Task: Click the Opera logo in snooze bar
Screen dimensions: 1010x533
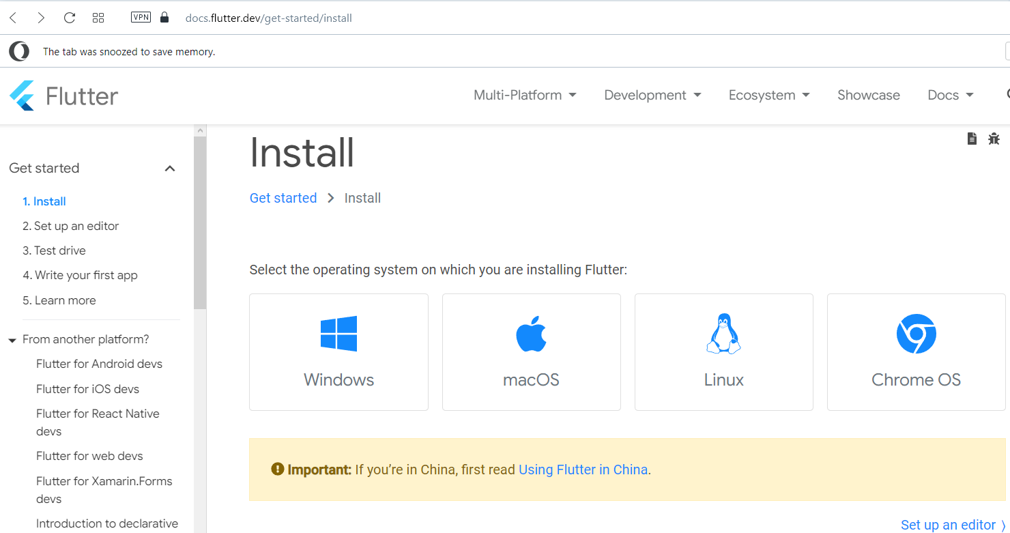Action: pyautogui.click(x=19, y=51)
